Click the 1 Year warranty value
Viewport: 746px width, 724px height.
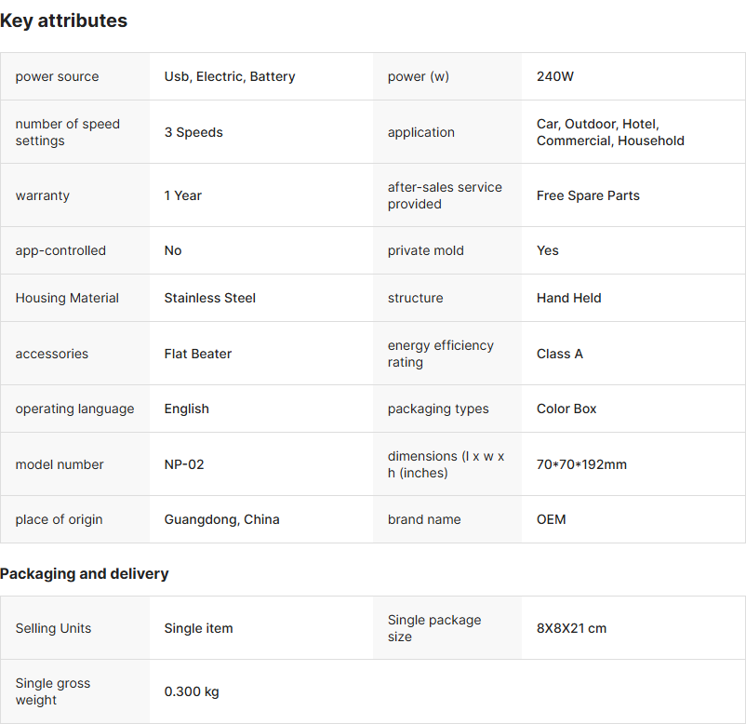183,195
